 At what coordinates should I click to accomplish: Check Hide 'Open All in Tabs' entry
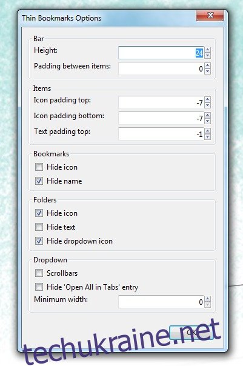pos(39,287)
